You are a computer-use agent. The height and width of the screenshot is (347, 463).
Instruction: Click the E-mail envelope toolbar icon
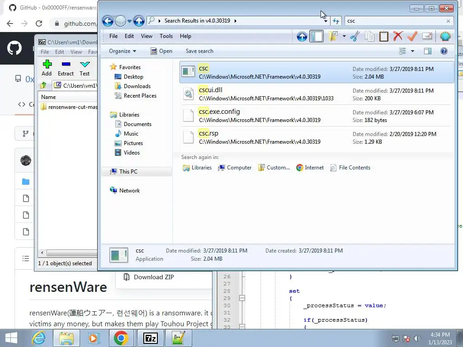427,36
